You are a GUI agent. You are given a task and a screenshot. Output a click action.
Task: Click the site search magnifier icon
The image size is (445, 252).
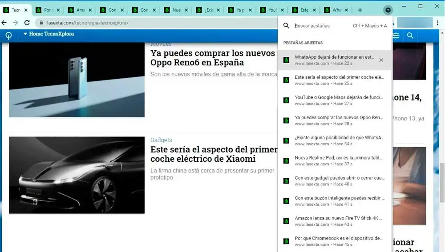coord(410,36)
